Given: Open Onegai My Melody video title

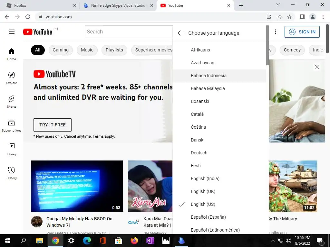Looking at the screenshot, I should click(x=79, y=222).
